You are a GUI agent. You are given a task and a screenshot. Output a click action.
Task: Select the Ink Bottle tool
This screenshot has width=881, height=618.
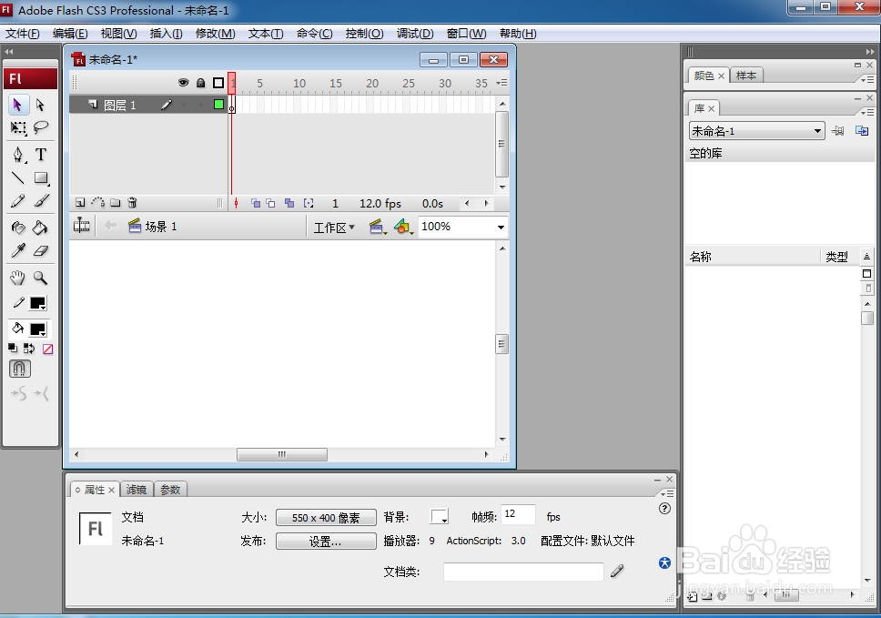[x=18, y=228]
